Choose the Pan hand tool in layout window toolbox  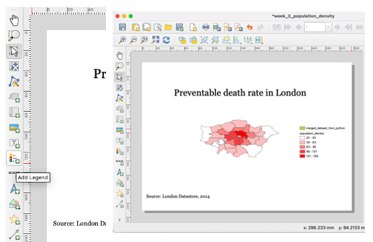pos(119,55)
